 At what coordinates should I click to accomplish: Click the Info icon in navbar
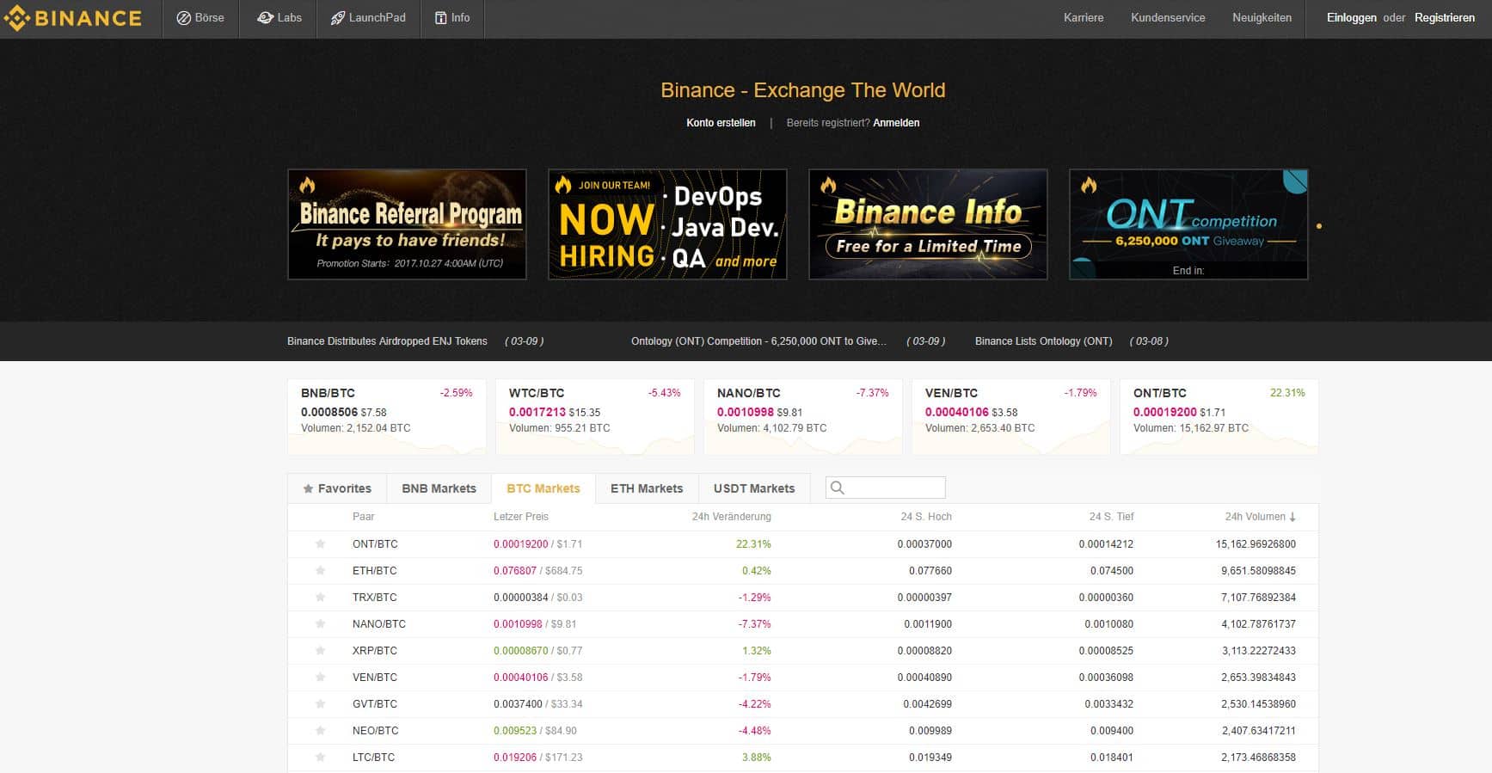441,18
